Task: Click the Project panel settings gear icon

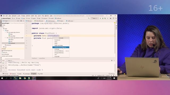Action: click(x=21, y=21)
